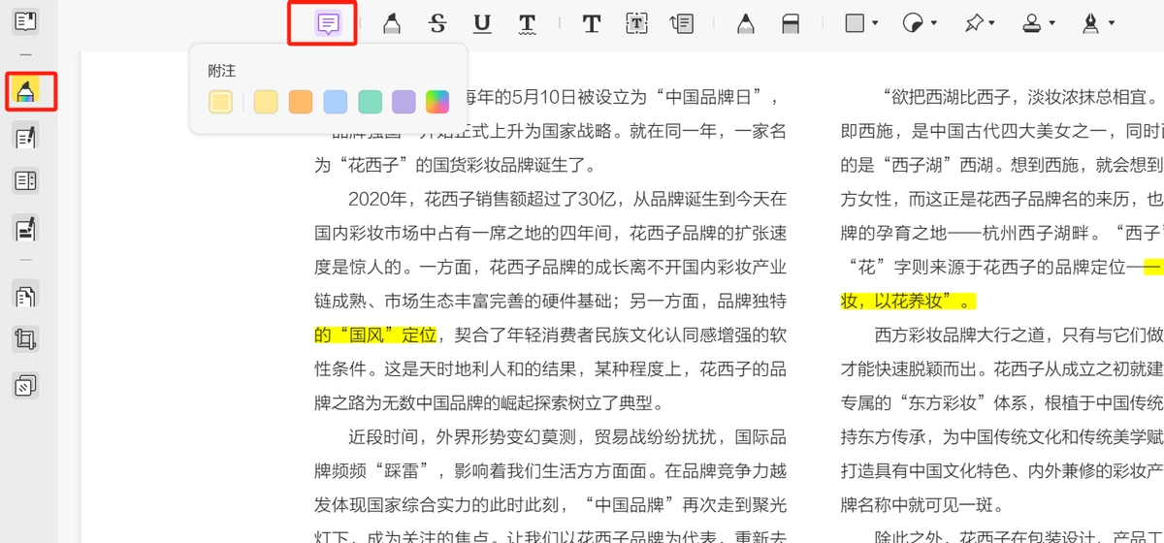Open the rectangle shape dropdown
This screenshot has width=1164, height=543.
(861, 23)
